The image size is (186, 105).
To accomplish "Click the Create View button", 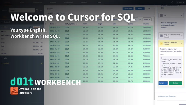I will [x=128, y=8].
